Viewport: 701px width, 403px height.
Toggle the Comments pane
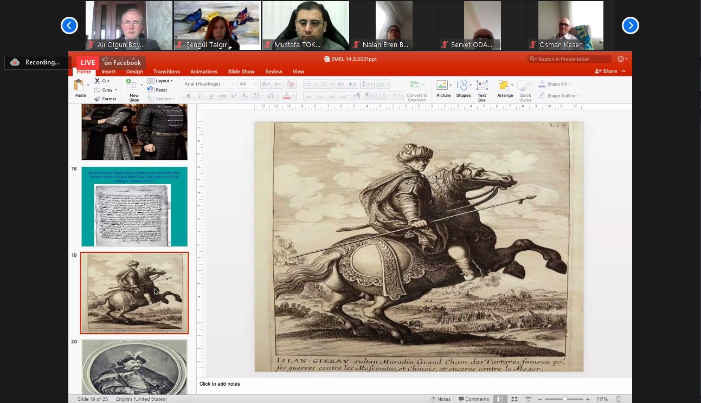pos(473,399)
